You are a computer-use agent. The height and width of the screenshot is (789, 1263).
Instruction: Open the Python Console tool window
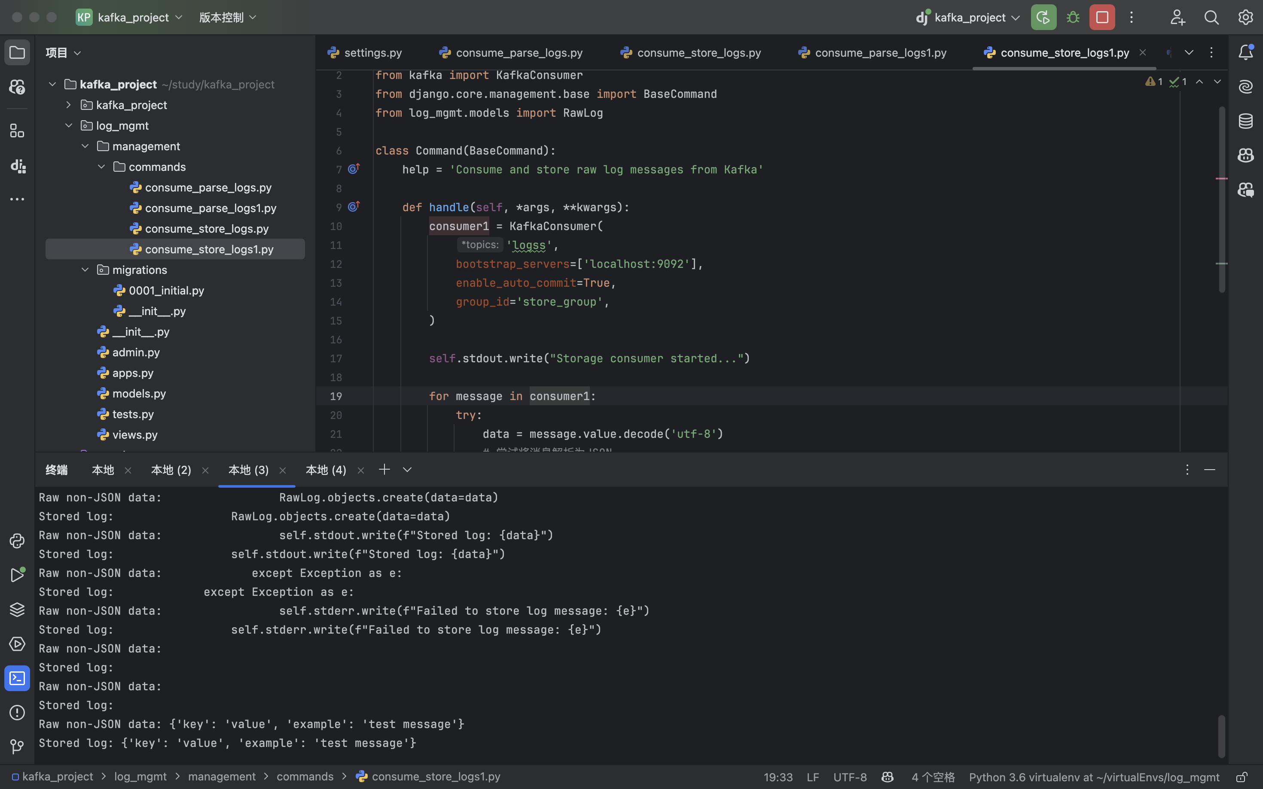click(x=17, y=540)
